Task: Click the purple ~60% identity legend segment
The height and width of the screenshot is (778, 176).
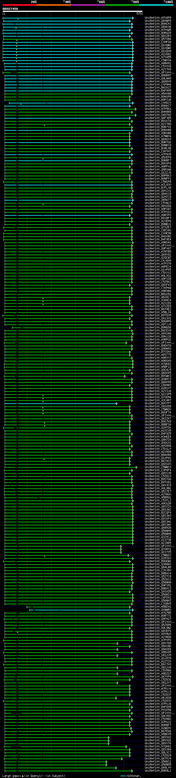Action: (88, 5)
